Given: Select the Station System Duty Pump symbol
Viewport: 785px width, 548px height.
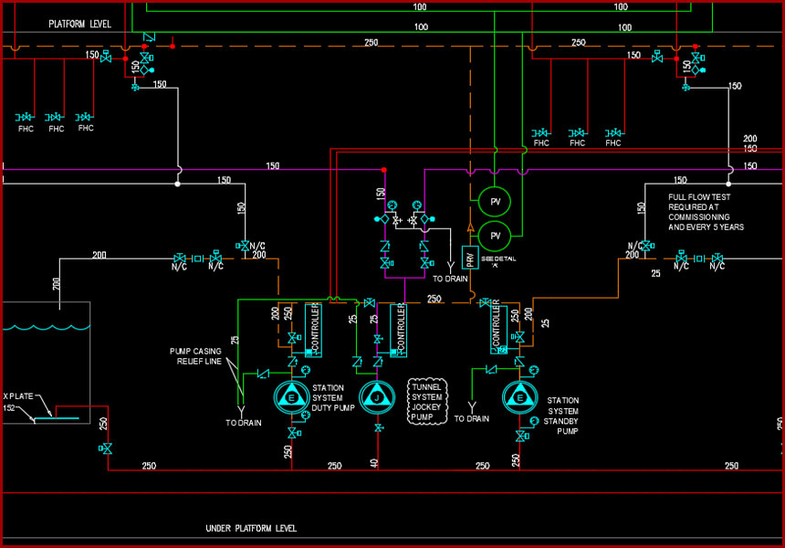Looking at the screenshot, I should coord(291,397).
